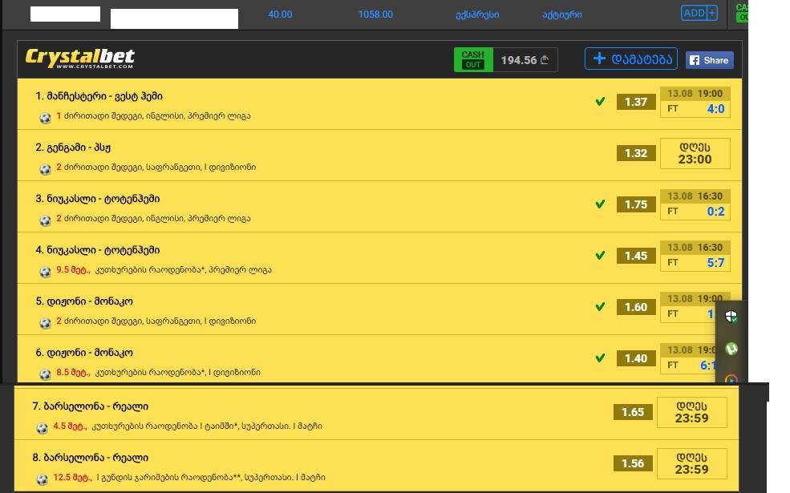Screen dimensions: 790x493
Task: Click the 1.56 odds box
Action: click(x=633, y=463)
